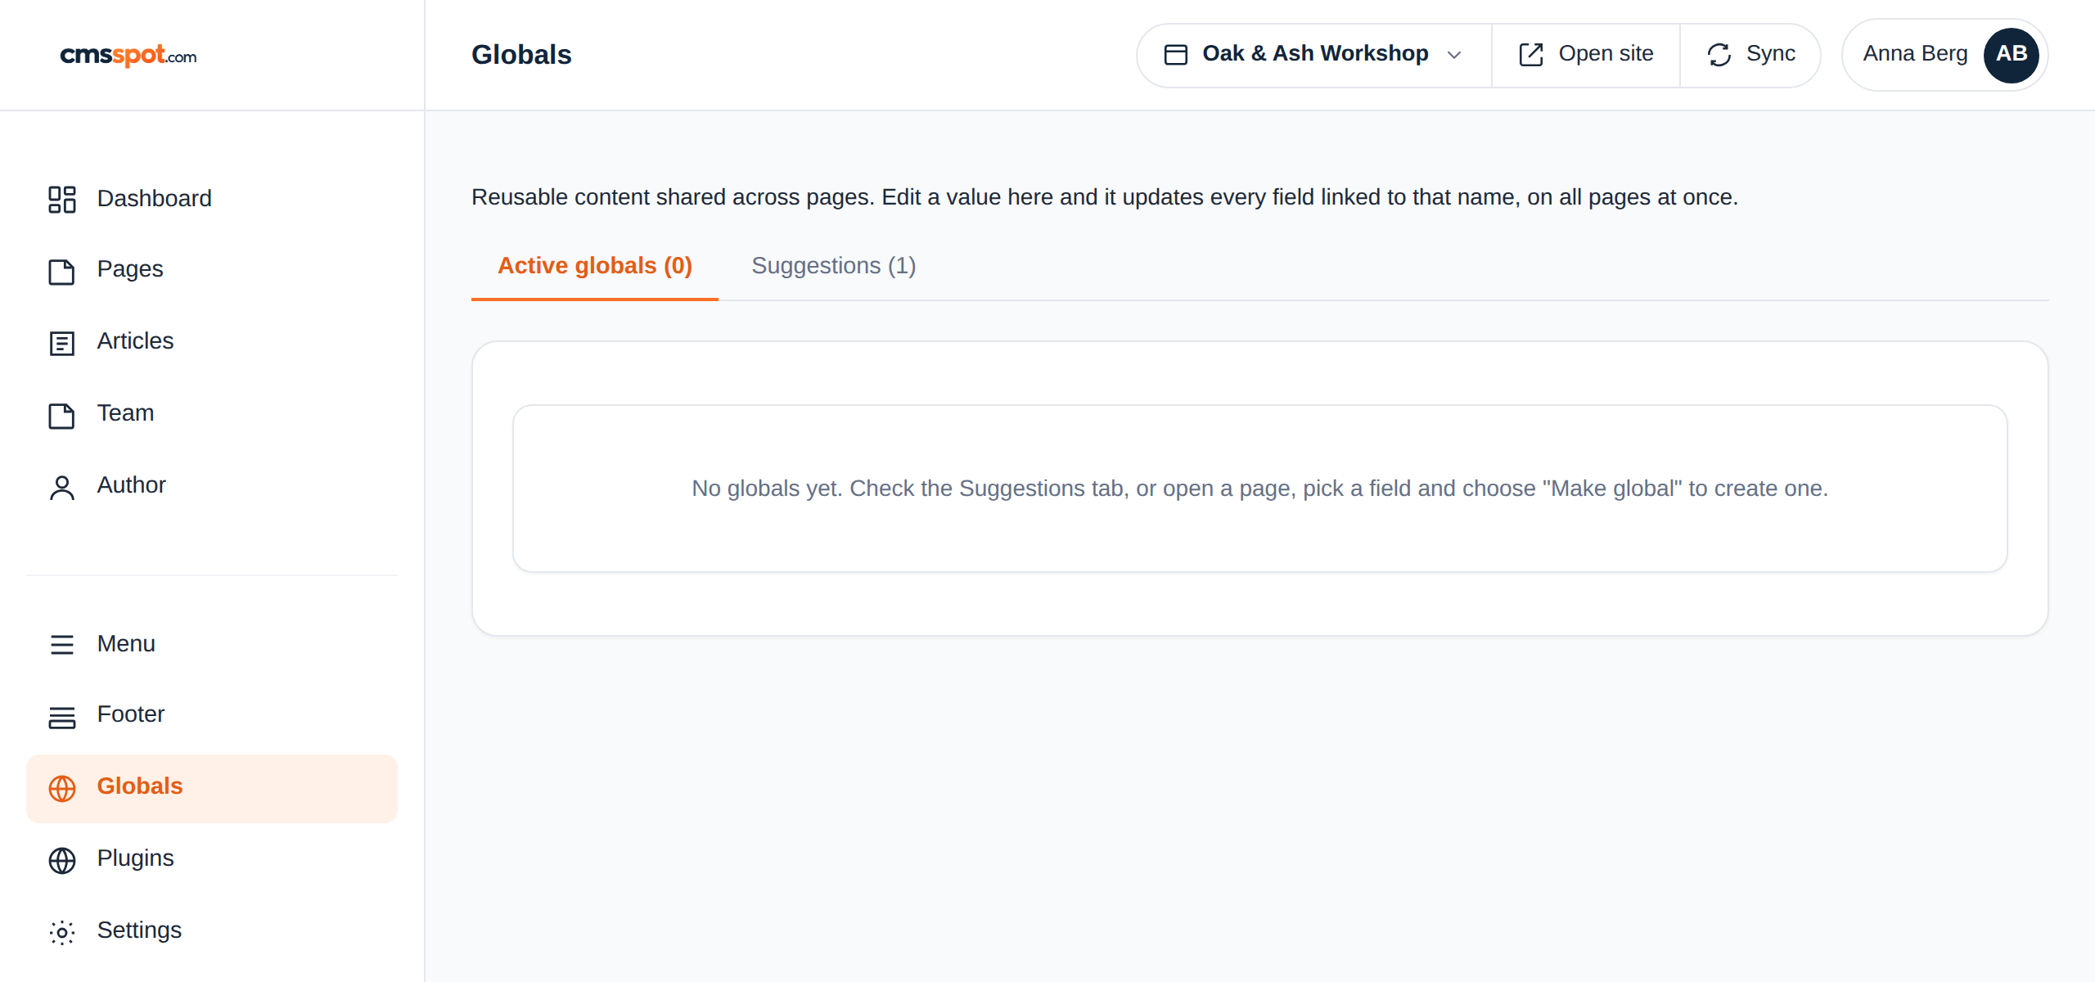Open Pages from the sidebar

tap(212, 270)
